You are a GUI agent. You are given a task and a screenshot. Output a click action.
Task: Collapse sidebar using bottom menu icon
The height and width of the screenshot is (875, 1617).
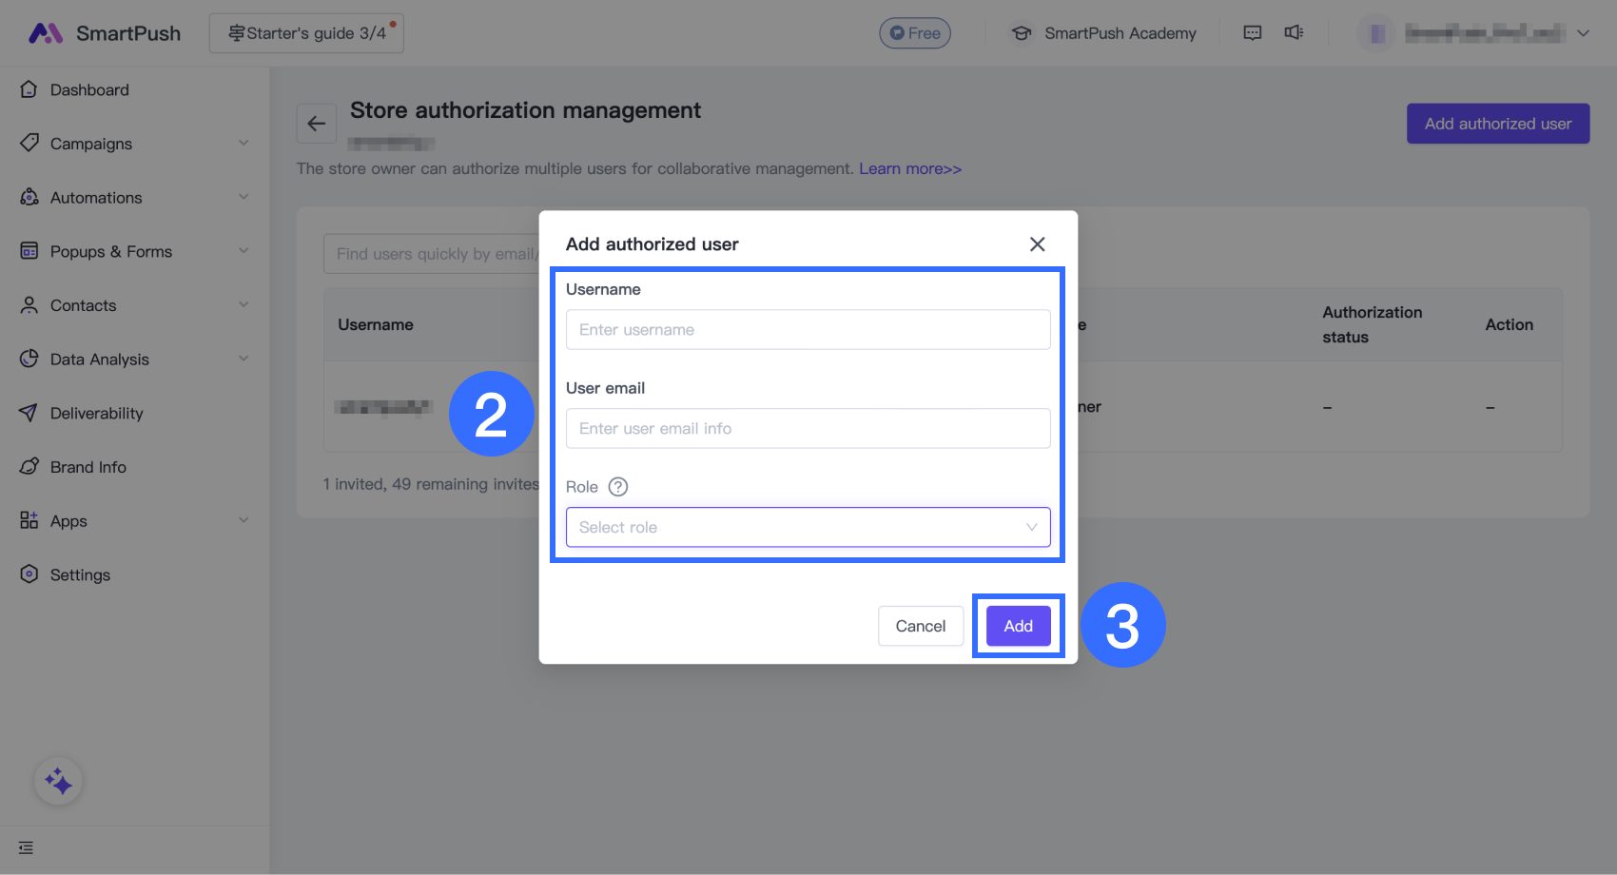point(26,847)
